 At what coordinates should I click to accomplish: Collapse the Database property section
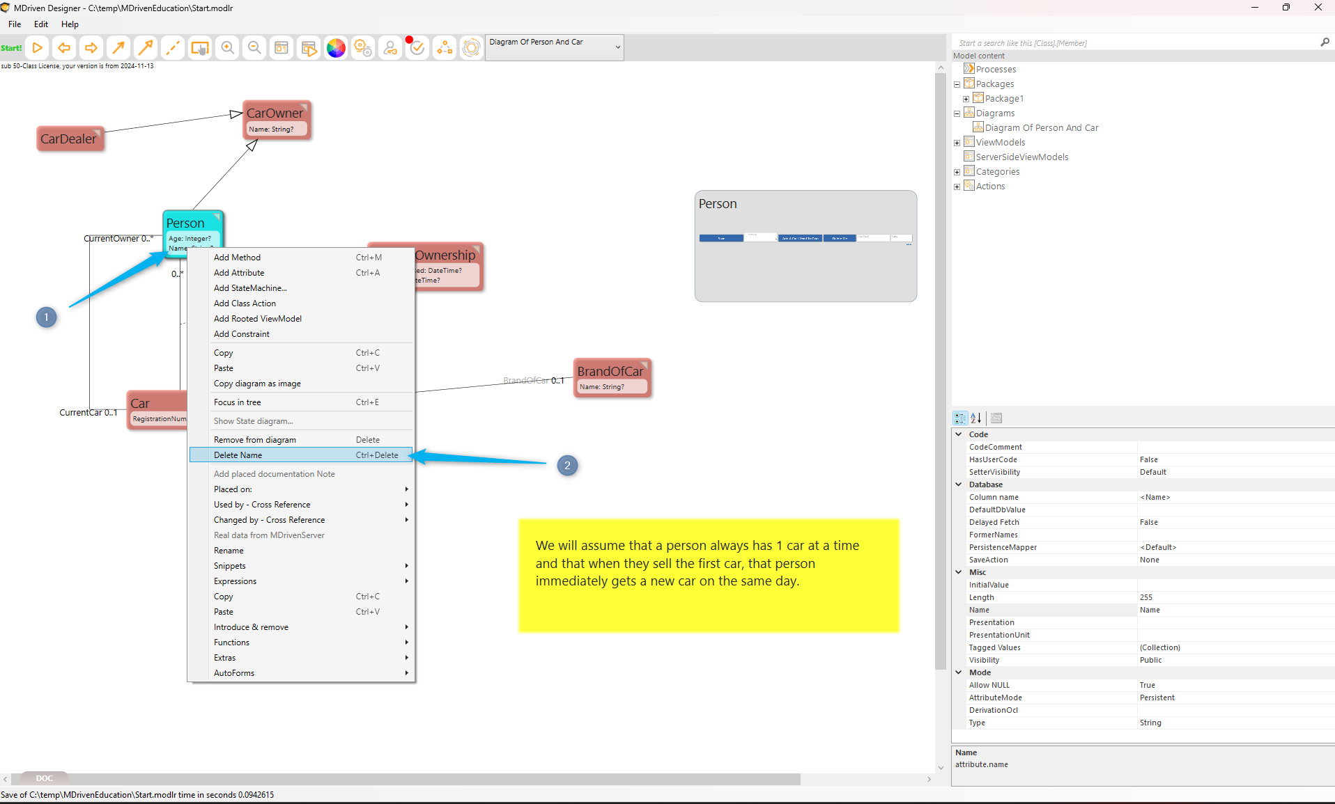pos(959,484)
